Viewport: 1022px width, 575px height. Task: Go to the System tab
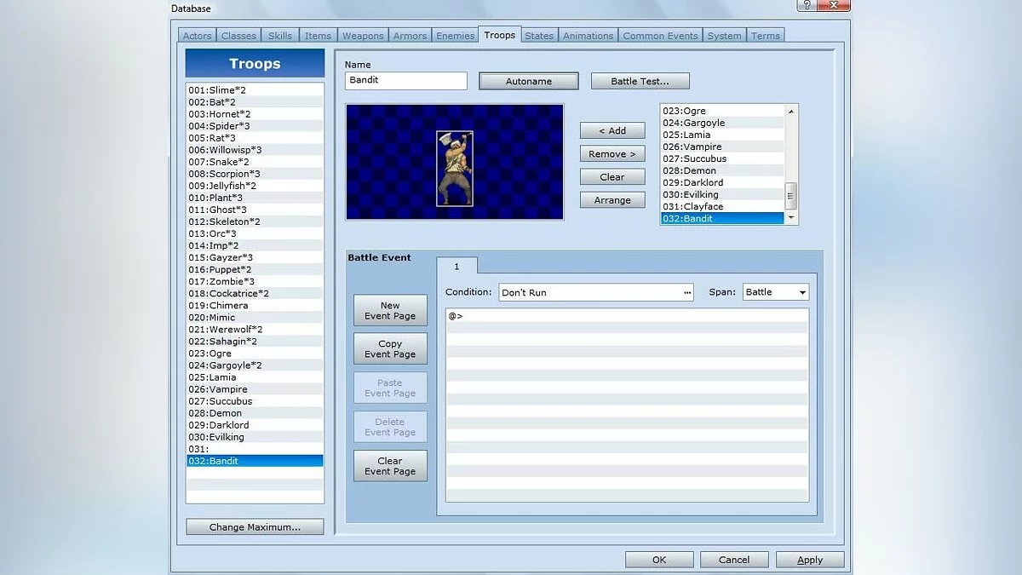pos(724,36)
